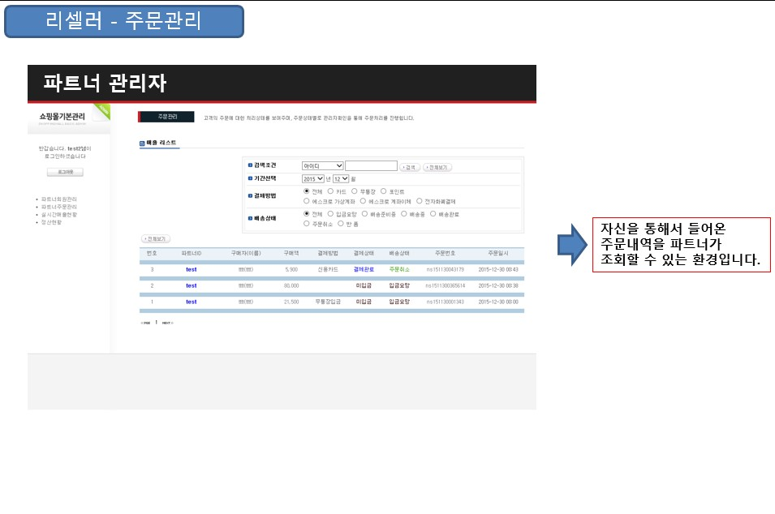Viewport: 775px width, 514px height.
Task: Click NEXT pagination link below the table
Action: coord(167,323)
